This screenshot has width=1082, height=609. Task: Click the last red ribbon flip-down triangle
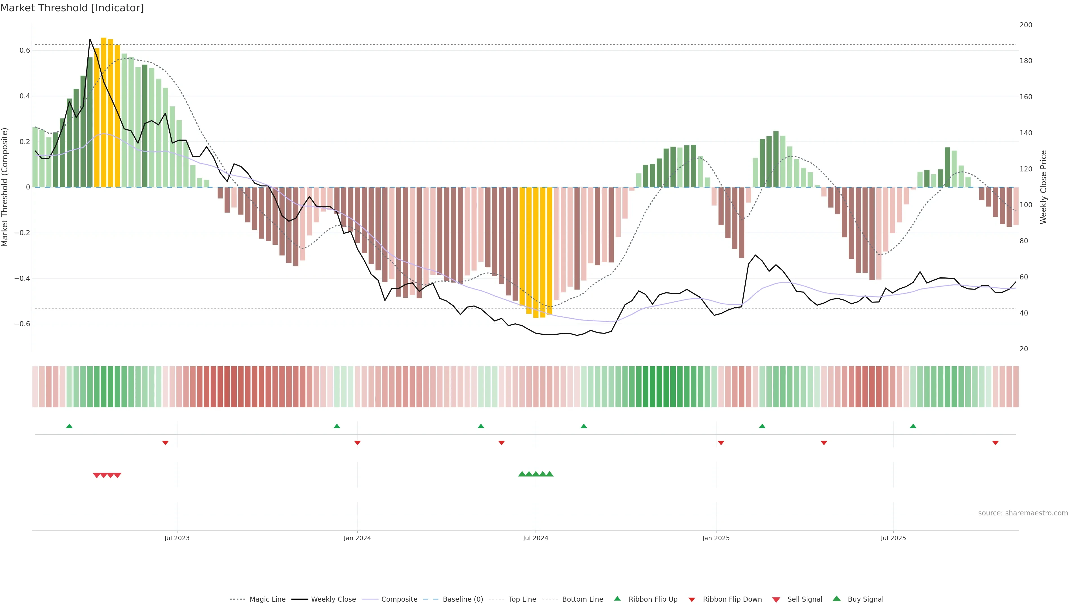point(995,443)
